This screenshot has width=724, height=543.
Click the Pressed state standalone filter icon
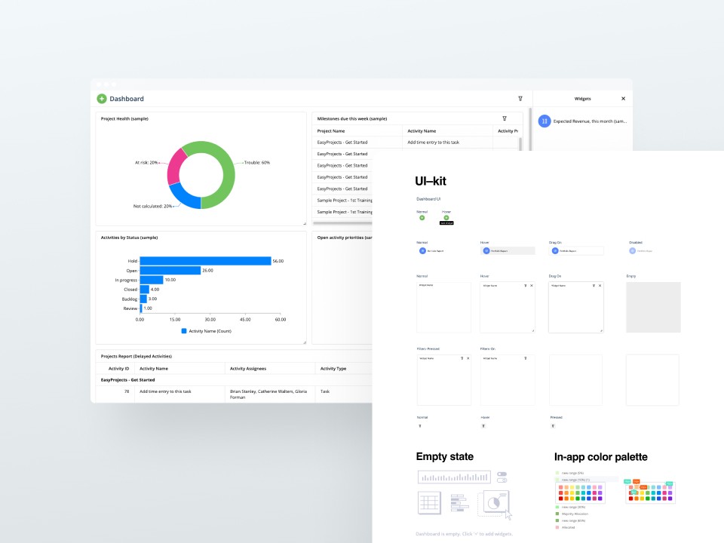point(553,426)
